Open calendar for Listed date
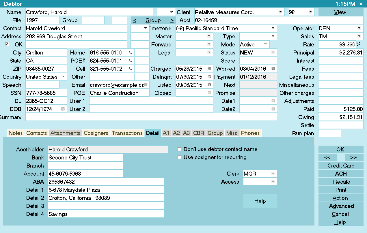 coord(209,85)
